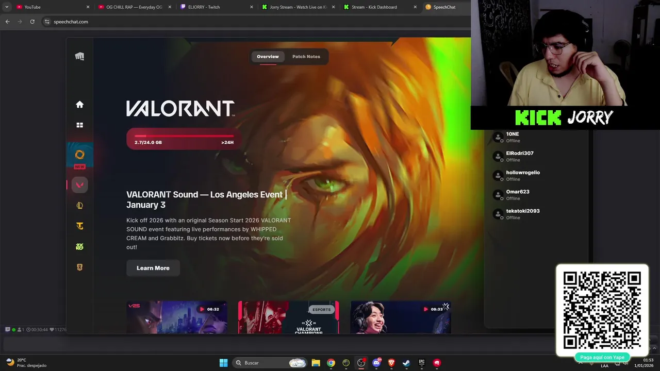This screenshot has width=660, height=371.
Task: Open the weather widget showing 20°C
Action: pyautogui.click(x=27, y=363)
